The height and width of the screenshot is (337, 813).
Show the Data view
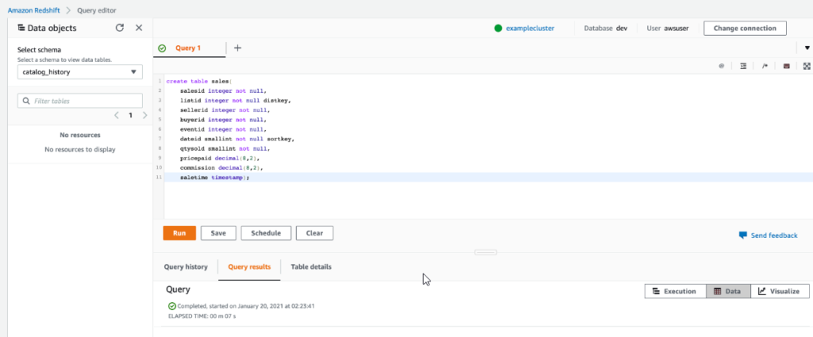coord(728,291)
